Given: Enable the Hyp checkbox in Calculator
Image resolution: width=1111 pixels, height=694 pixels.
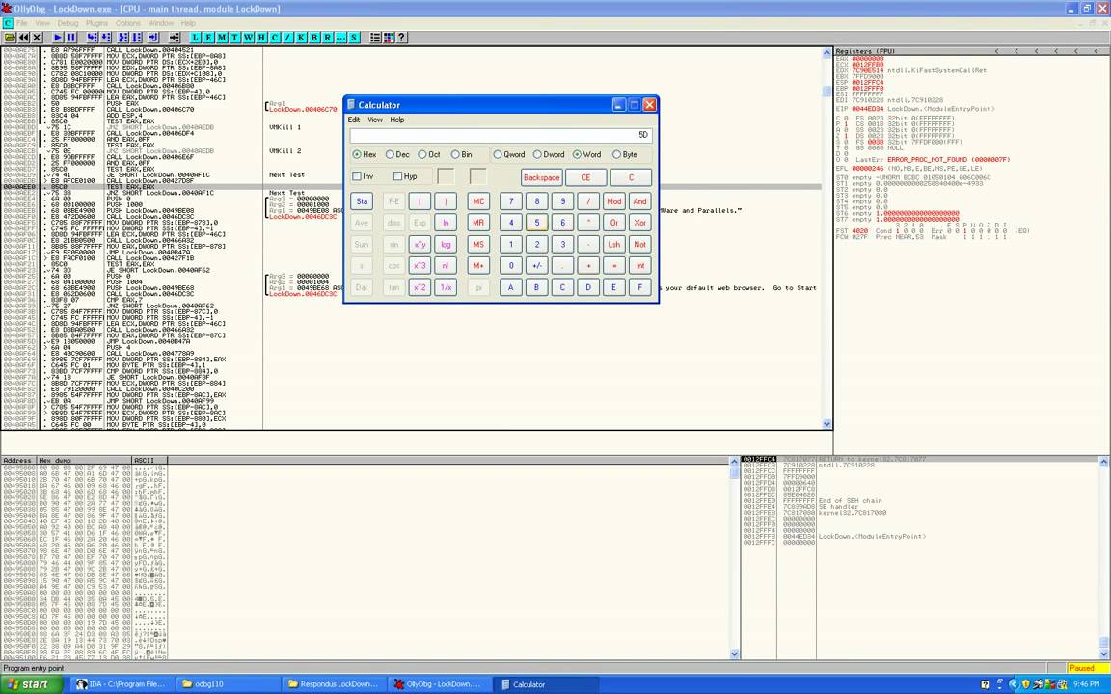Looking at the screenshot, I should tap(405, 176).
